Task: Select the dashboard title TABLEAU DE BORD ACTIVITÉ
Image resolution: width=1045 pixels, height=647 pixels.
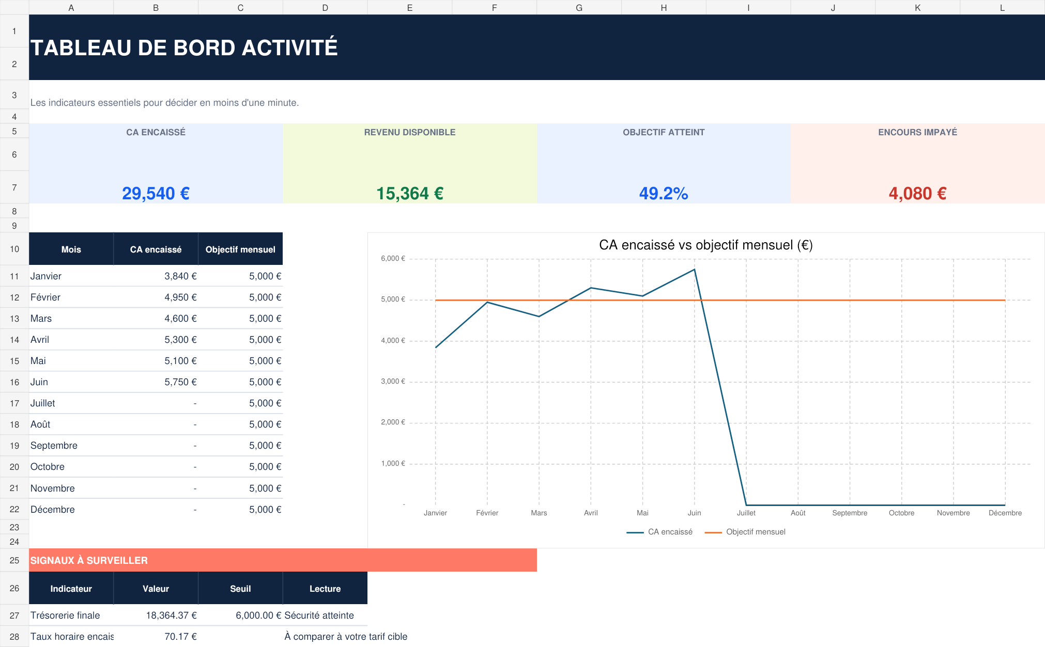Action: pos(184,48)
